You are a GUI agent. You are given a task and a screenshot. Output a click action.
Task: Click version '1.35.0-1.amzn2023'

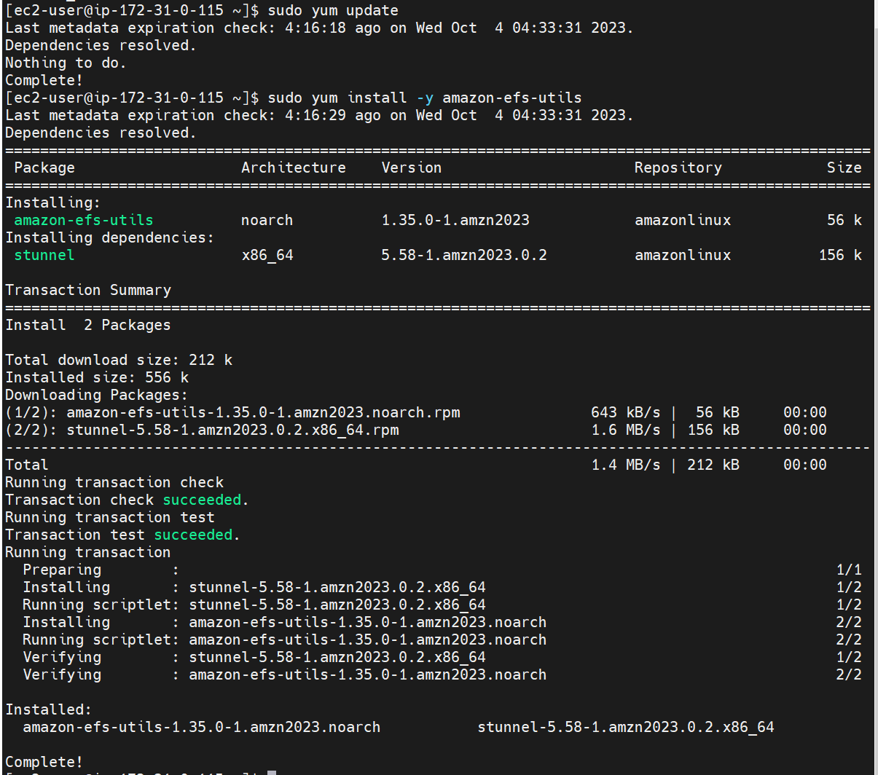455,221
